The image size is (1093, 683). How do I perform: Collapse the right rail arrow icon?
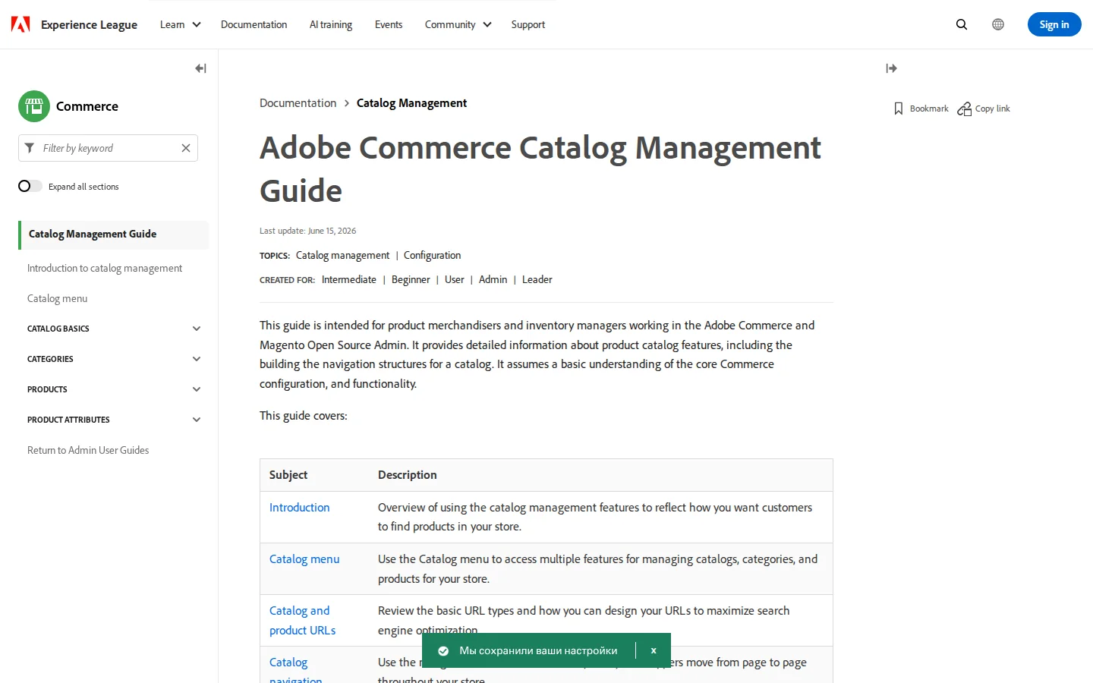pyautogui.click(x=892, y=68)
